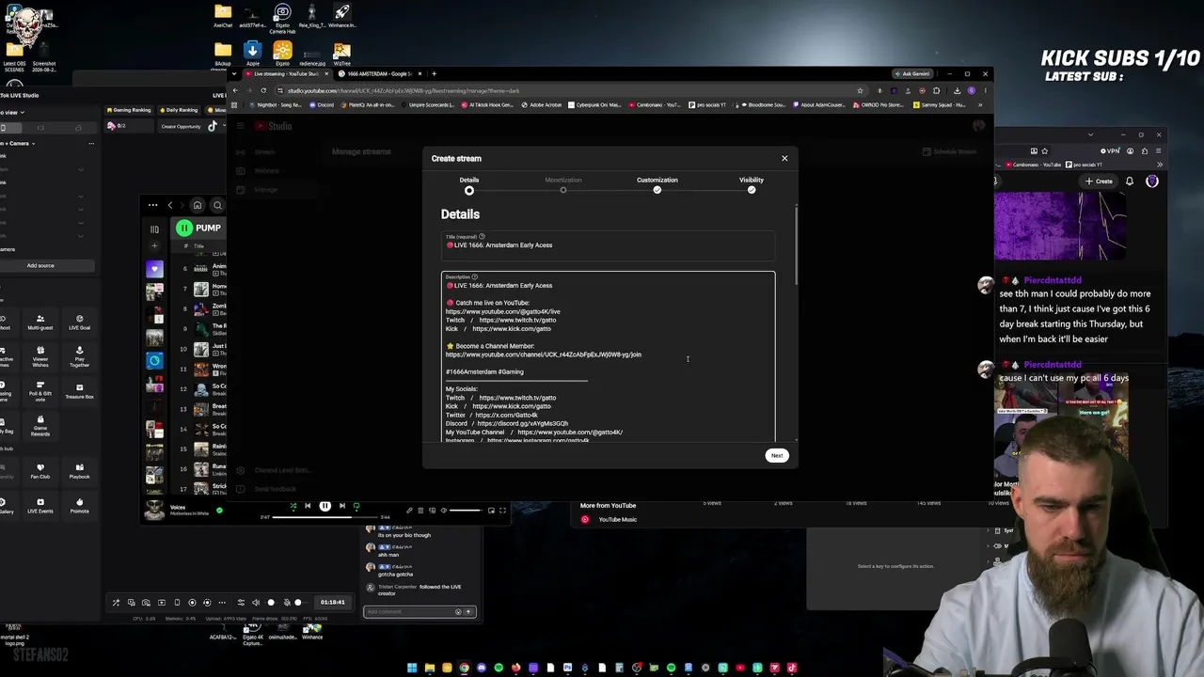
Task: Click Ask Gemini button in Chrome
Action: pos(913,73)
